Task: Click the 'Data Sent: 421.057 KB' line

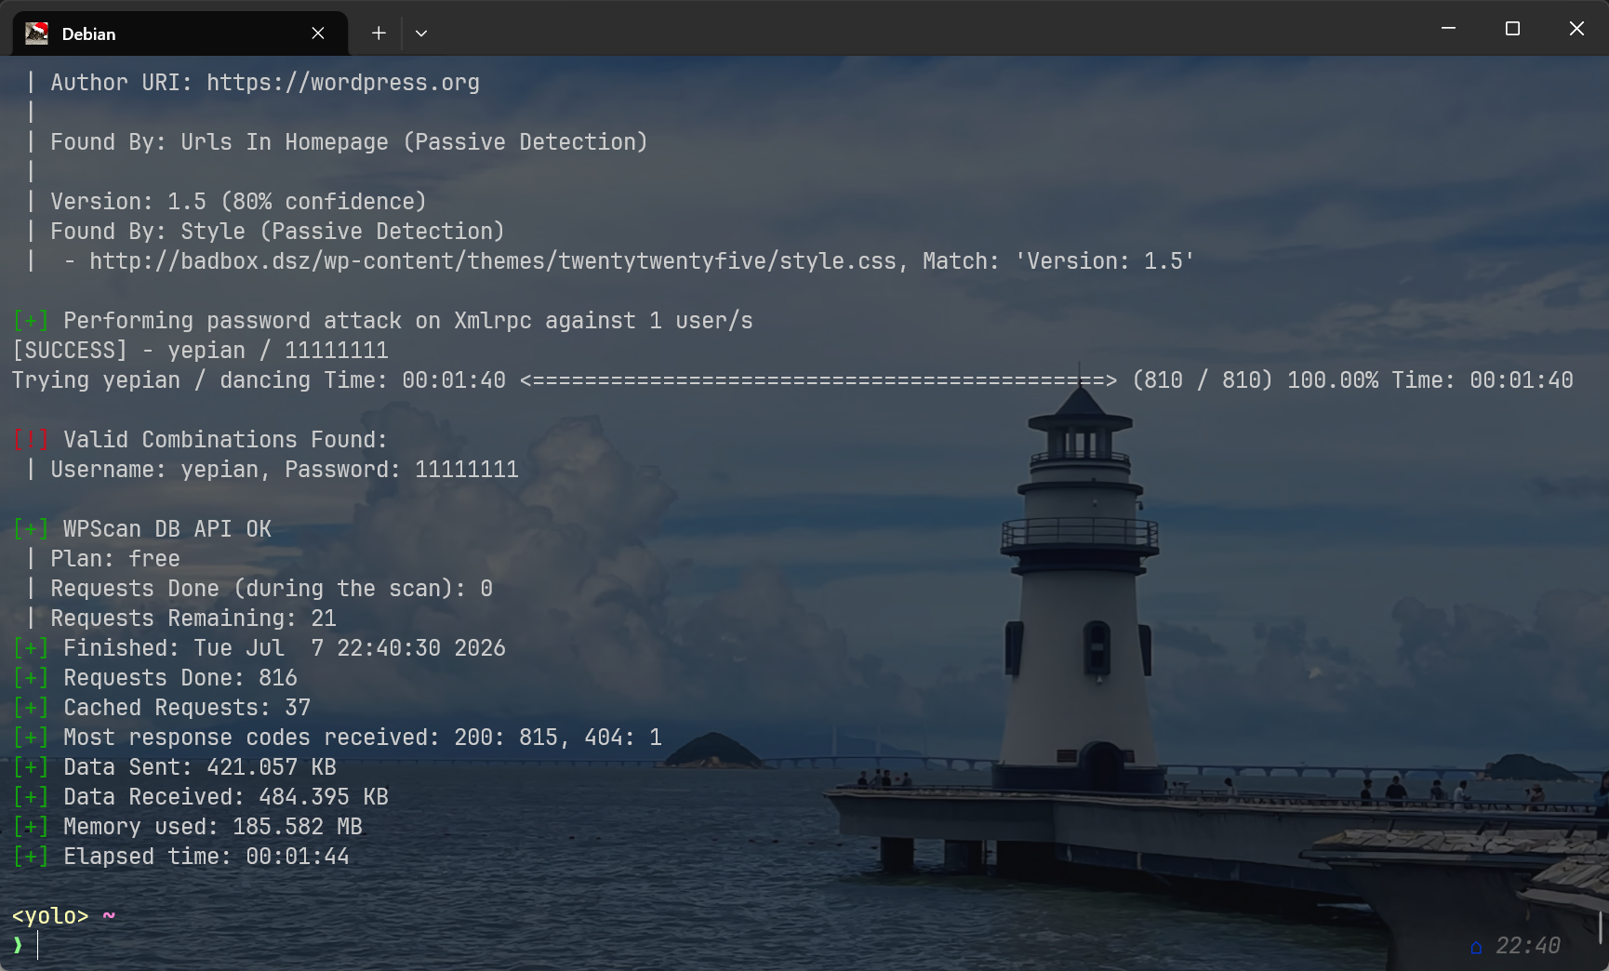Action: point(175,767)
